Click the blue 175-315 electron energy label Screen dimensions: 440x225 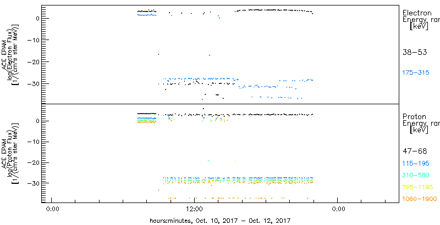click(x=416, y=73)
